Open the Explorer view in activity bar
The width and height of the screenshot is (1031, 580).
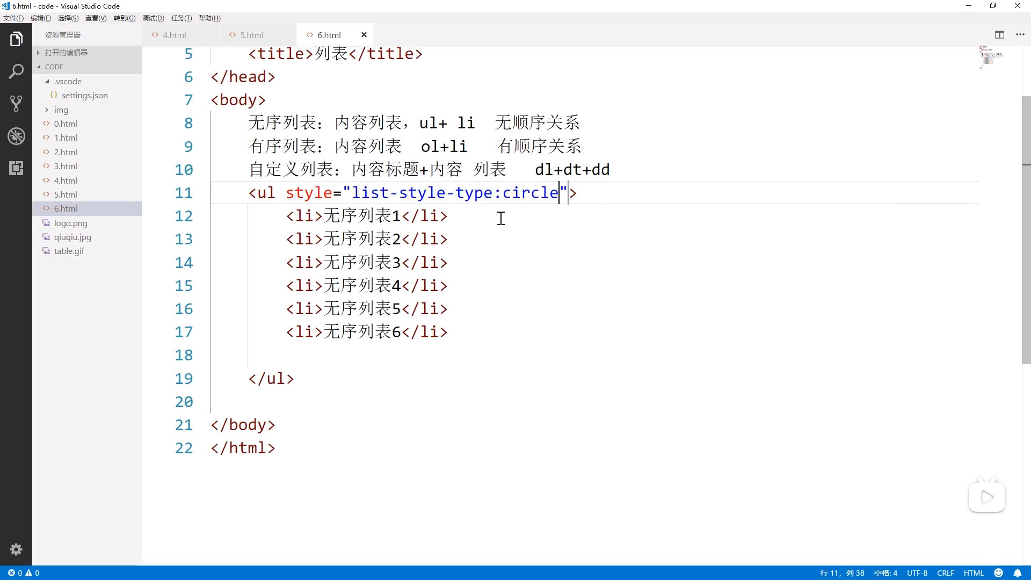pyautogui.click(x=16, y=39)
